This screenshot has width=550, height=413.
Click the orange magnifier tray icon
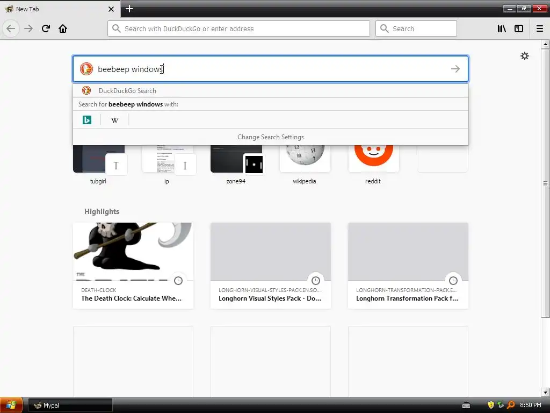511,405
